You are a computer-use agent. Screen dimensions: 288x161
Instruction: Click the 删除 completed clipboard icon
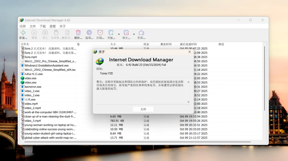coord(78,33)
